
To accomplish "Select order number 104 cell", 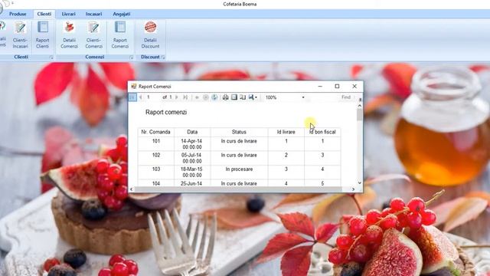I will coord(156,183).
